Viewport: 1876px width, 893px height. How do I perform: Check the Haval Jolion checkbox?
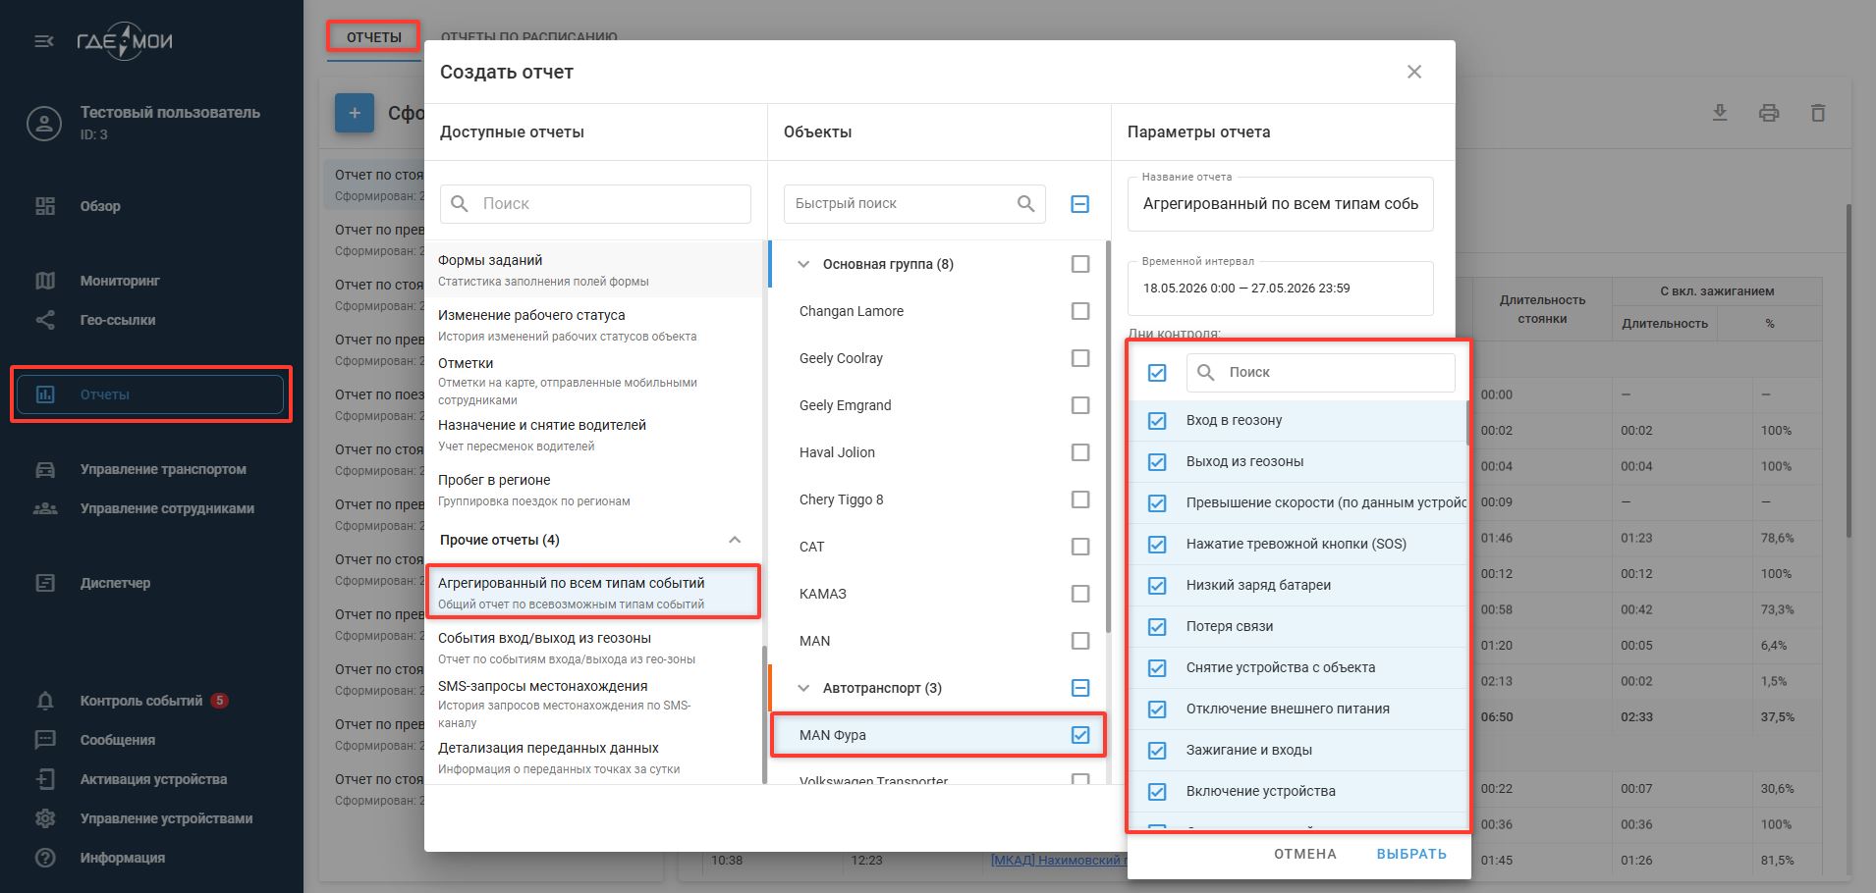click(x=1080, y=452)
